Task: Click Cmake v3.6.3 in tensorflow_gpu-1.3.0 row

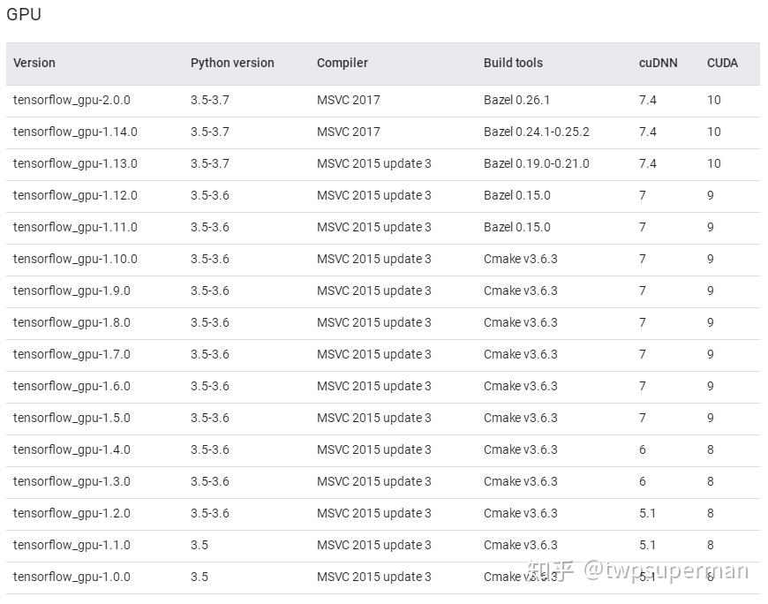Action: point(520,482)
